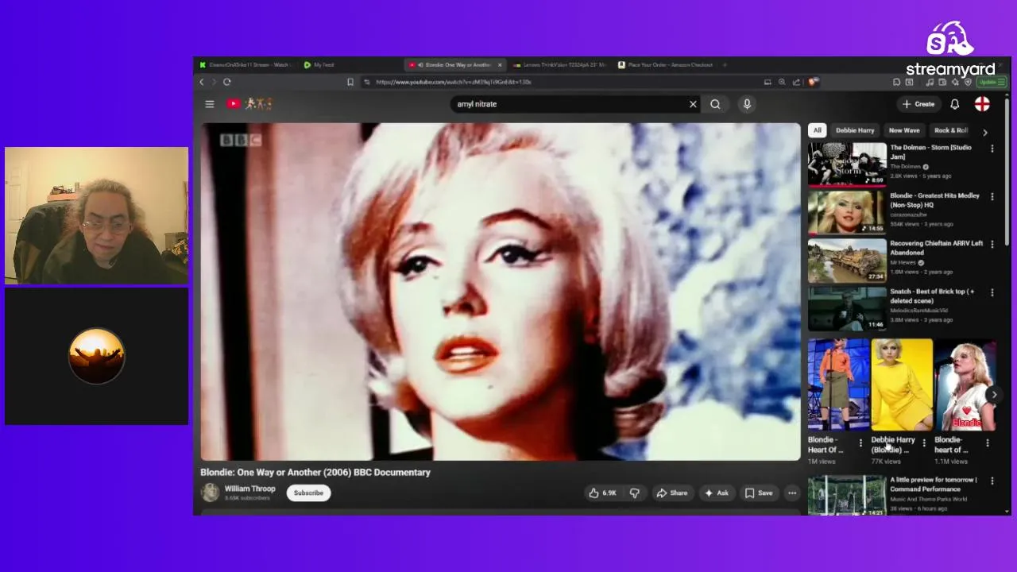Open 'Blondie - Heart Of' 1M views short
Screen dimensions: 1017x572
(838, 385)
